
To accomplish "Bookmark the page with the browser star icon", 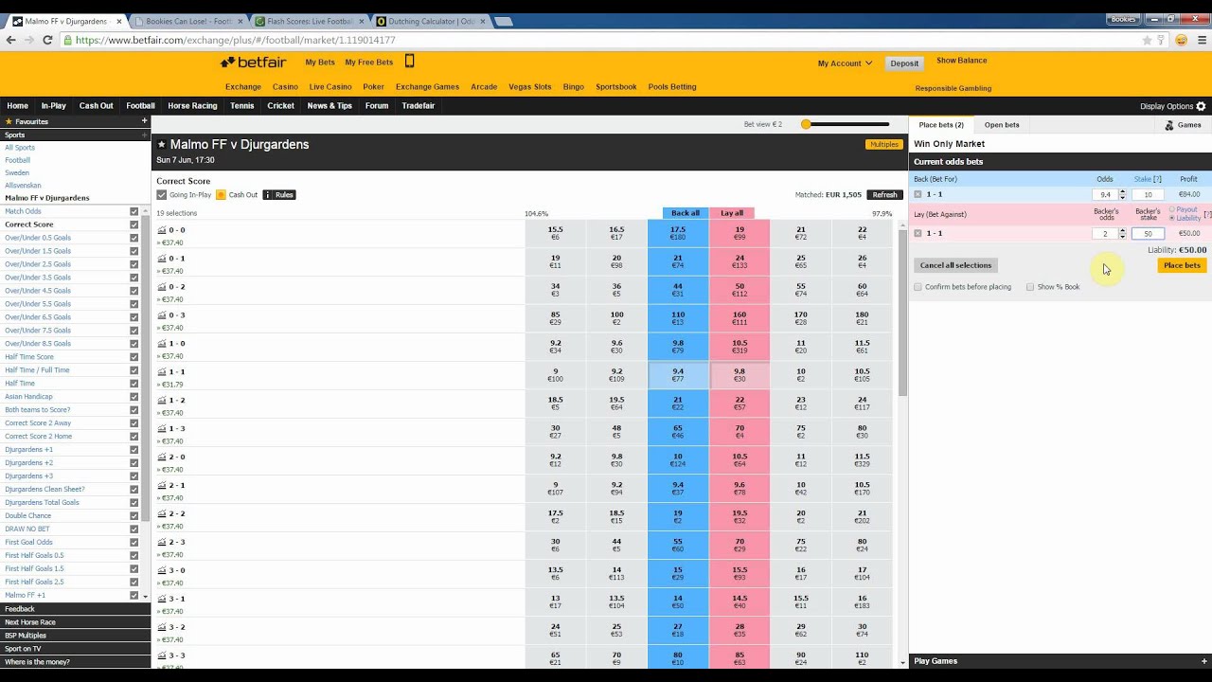I will click(x=1147, y=40).
